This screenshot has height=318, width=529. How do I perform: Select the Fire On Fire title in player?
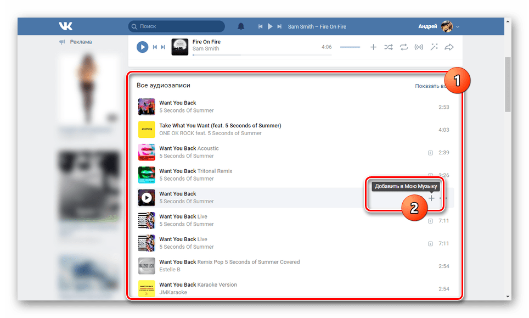point(206,42)
